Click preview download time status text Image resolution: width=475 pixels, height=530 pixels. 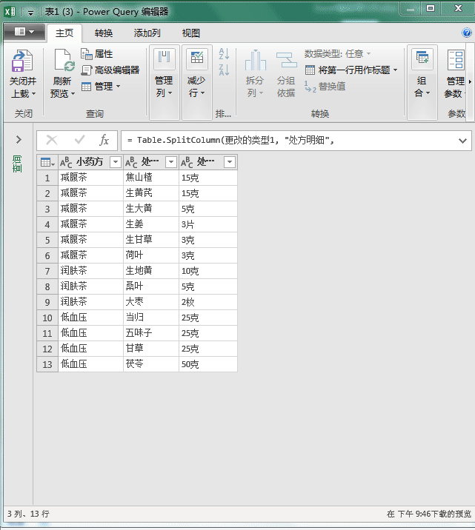click(x=429, y=514)
